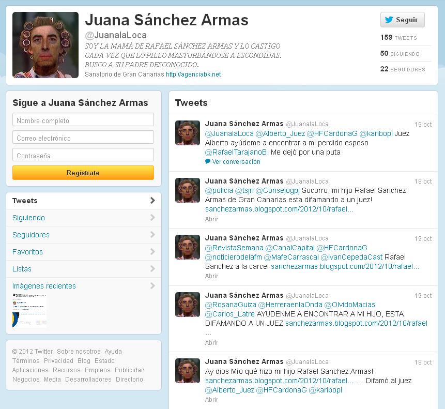This screenshot has height=409, width=445.
Task: Open the http://agenciabk.net profile link
Action: tap(193, 74)
